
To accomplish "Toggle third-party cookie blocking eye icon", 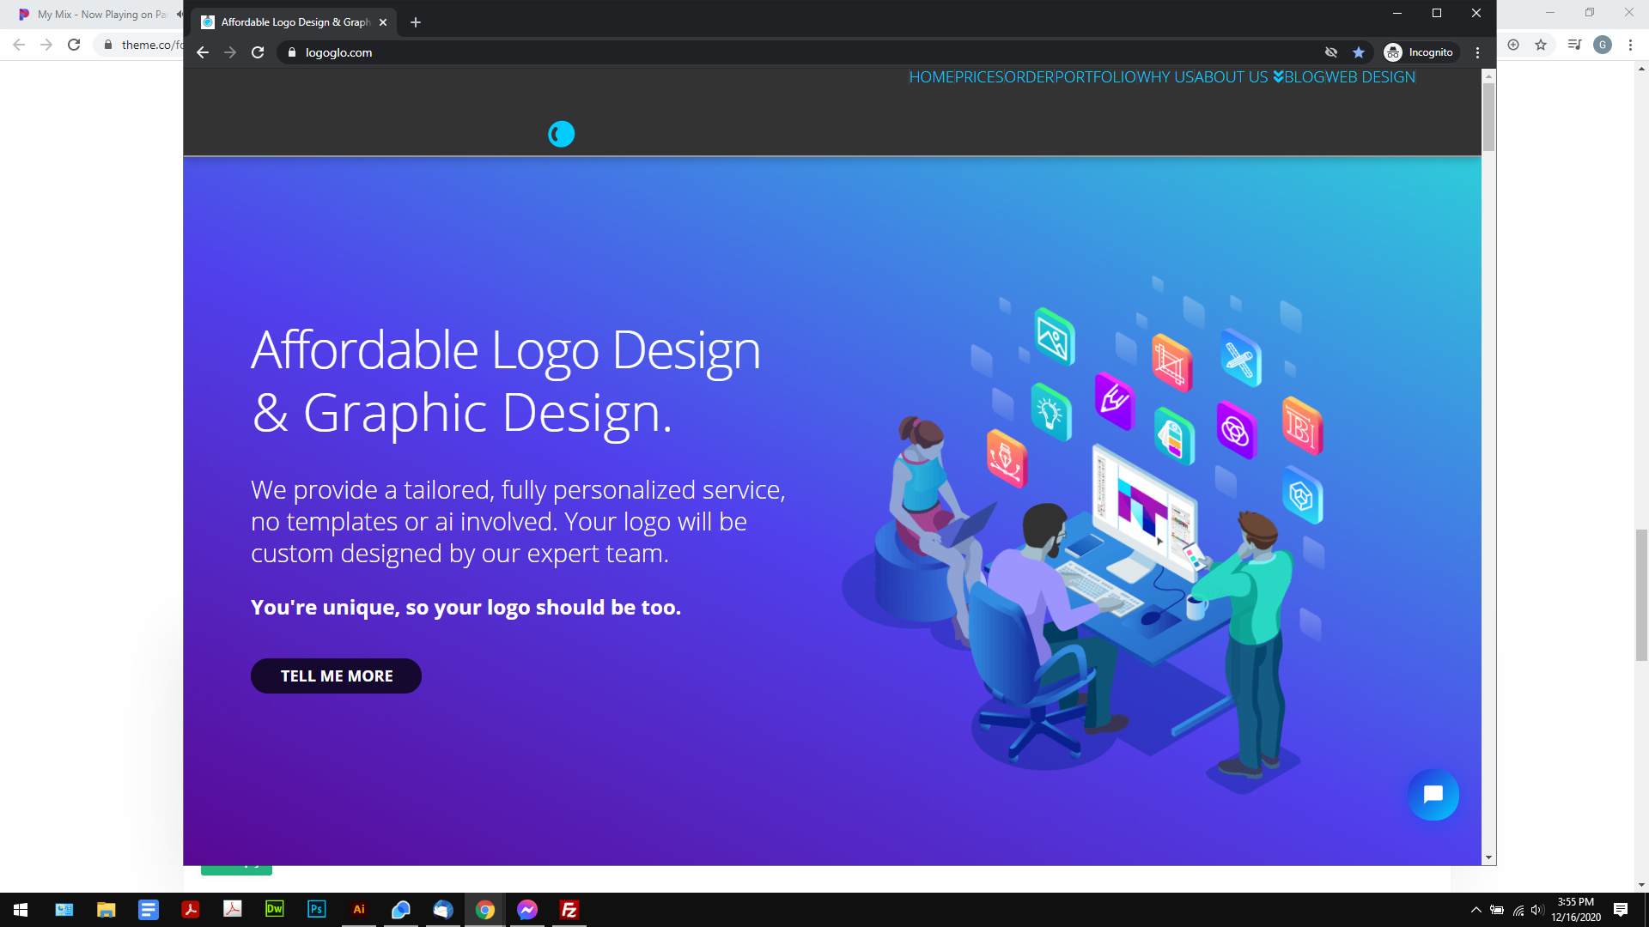I will [x=1331, y=52].
